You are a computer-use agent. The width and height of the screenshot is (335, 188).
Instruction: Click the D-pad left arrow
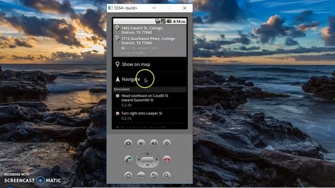[x=139, y=159]
